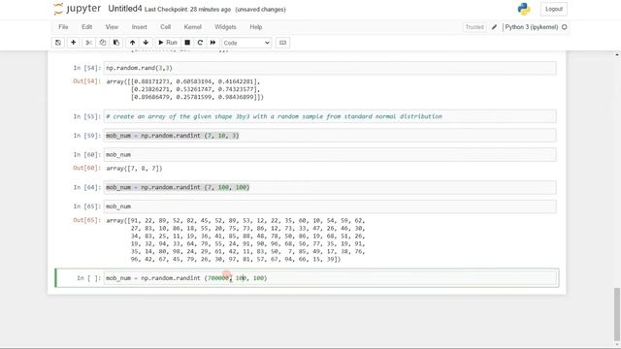Screen dimensions: 621x349
Task: Click the Python 3 (ipykernel) kernel name
Action: click(532, 27)
